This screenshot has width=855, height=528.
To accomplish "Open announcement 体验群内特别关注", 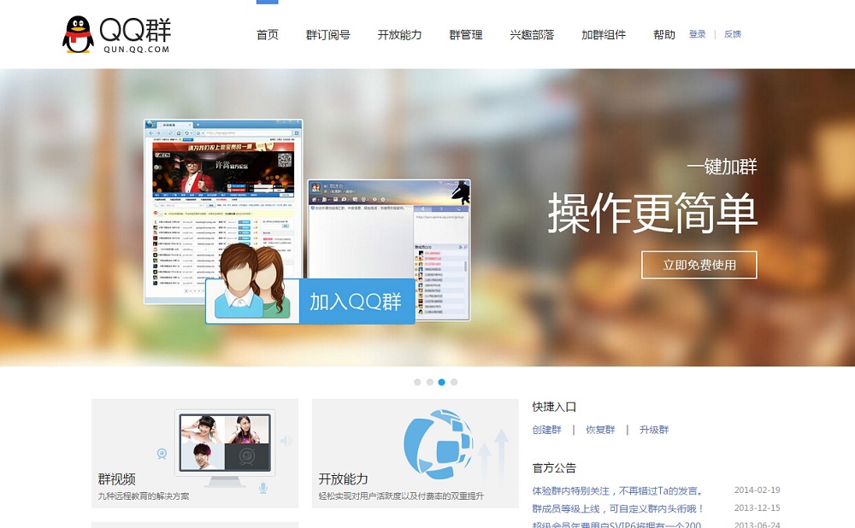I will tap(617, 491).
